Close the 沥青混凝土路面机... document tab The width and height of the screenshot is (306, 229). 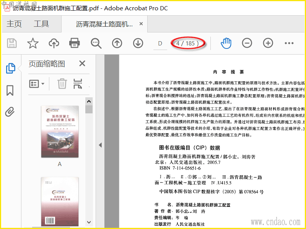tap(141, 24)
